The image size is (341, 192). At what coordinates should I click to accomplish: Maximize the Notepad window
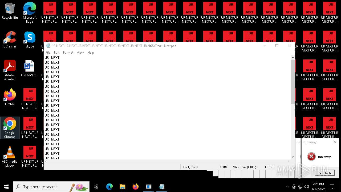[277, 46]
